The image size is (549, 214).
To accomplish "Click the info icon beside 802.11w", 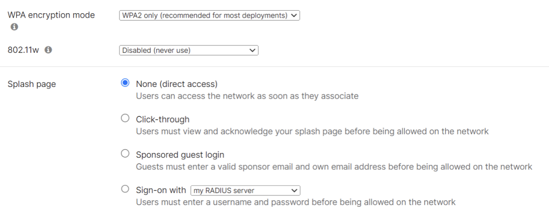I will click(x=49, y=50).
